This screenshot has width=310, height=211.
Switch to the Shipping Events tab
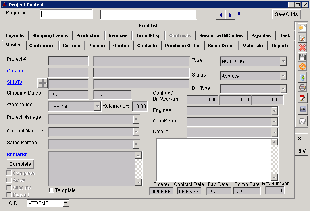pos(50,35)
